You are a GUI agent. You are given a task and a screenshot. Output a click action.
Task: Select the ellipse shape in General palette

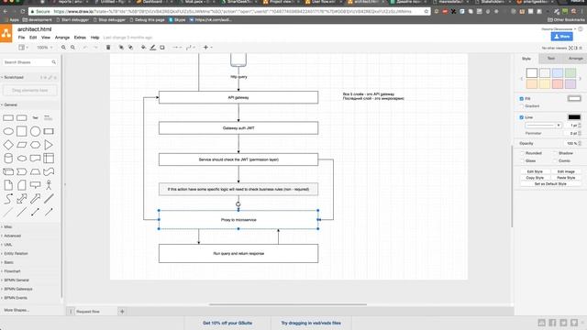coord(8,131)
